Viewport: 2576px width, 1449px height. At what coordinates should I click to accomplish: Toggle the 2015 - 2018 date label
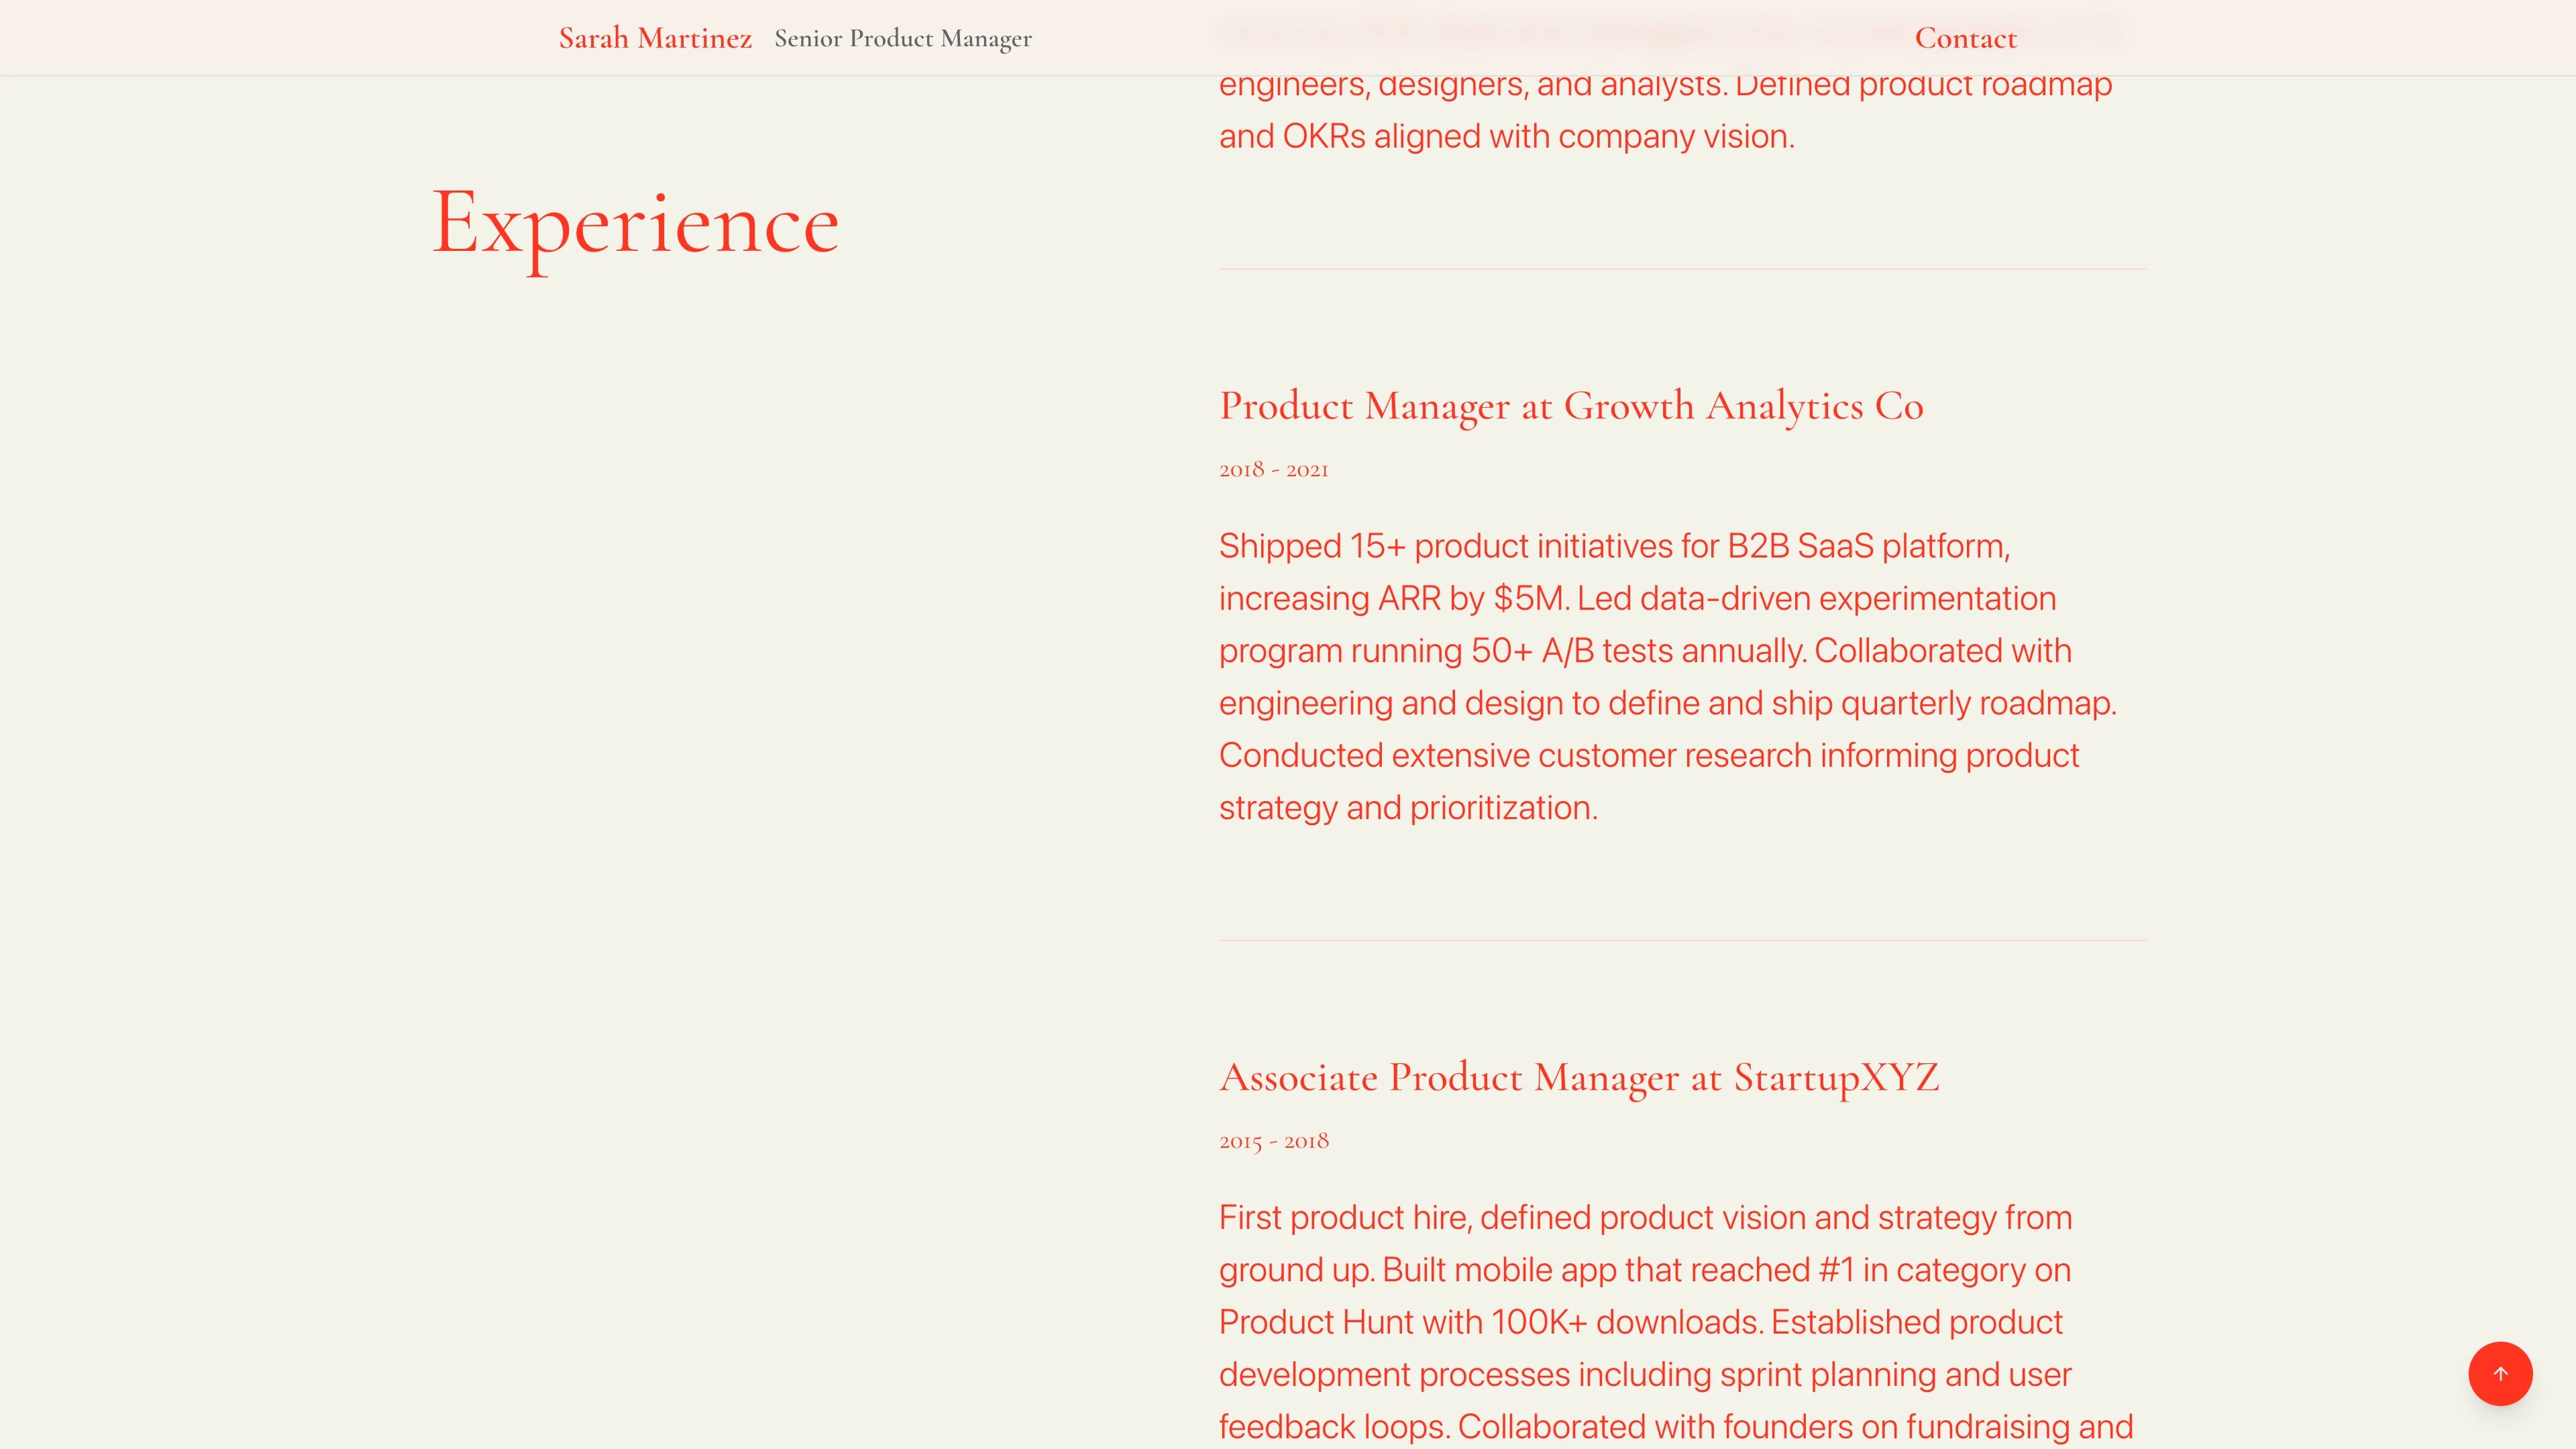click(1273, 1140)
